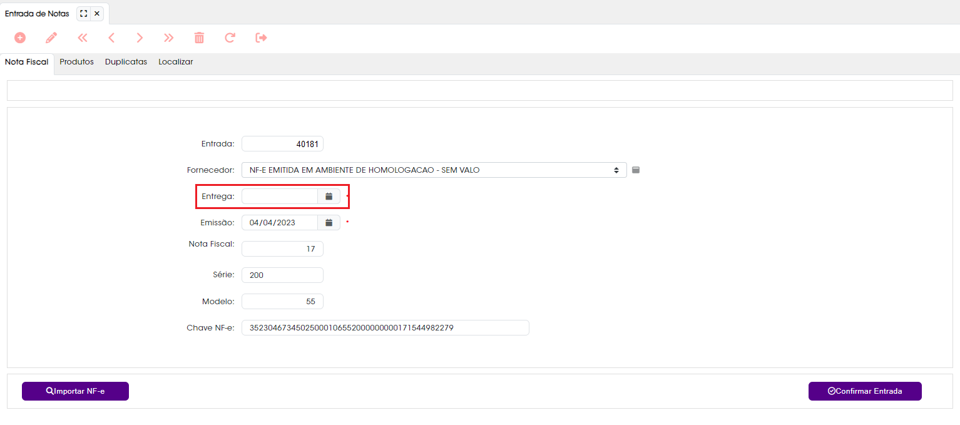Focus the Entrada number field

pyautogui.click(x=282, y=144)
